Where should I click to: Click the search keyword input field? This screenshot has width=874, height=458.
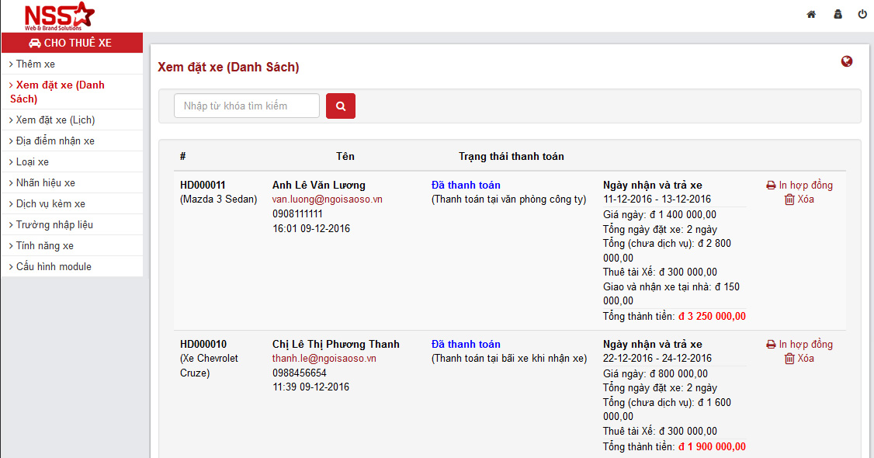246,106
